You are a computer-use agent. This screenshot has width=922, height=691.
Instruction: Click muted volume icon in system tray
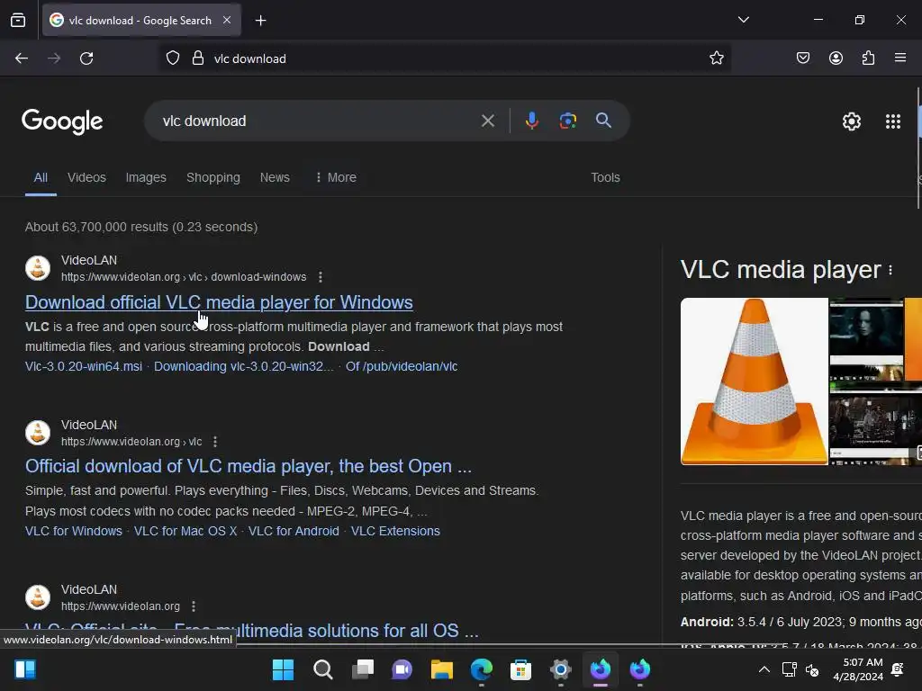(812, 669)
